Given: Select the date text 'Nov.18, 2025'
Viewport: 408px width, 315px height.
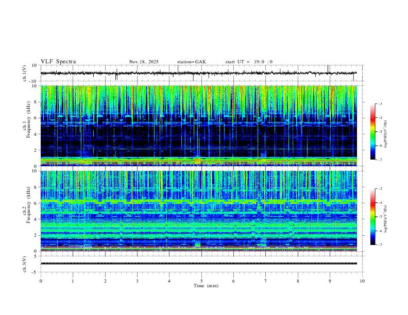Looking at the screenshot, I should (x=144, y=62).
